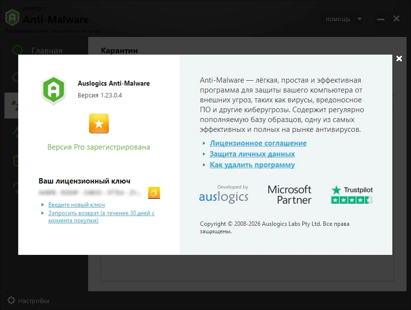411x310 pixels.
Task: Click the Trustpilot rating badge
Action: (352, 194)
